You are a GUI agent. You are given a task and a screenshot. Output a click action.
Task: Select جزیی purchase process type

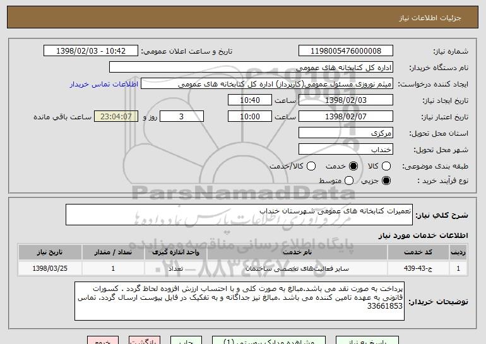point(387,181)
